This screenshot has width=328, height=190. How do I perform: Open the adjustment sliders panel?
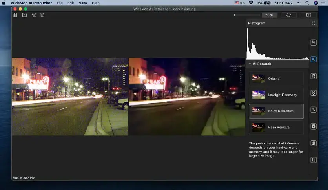click(x=313, y=42)
